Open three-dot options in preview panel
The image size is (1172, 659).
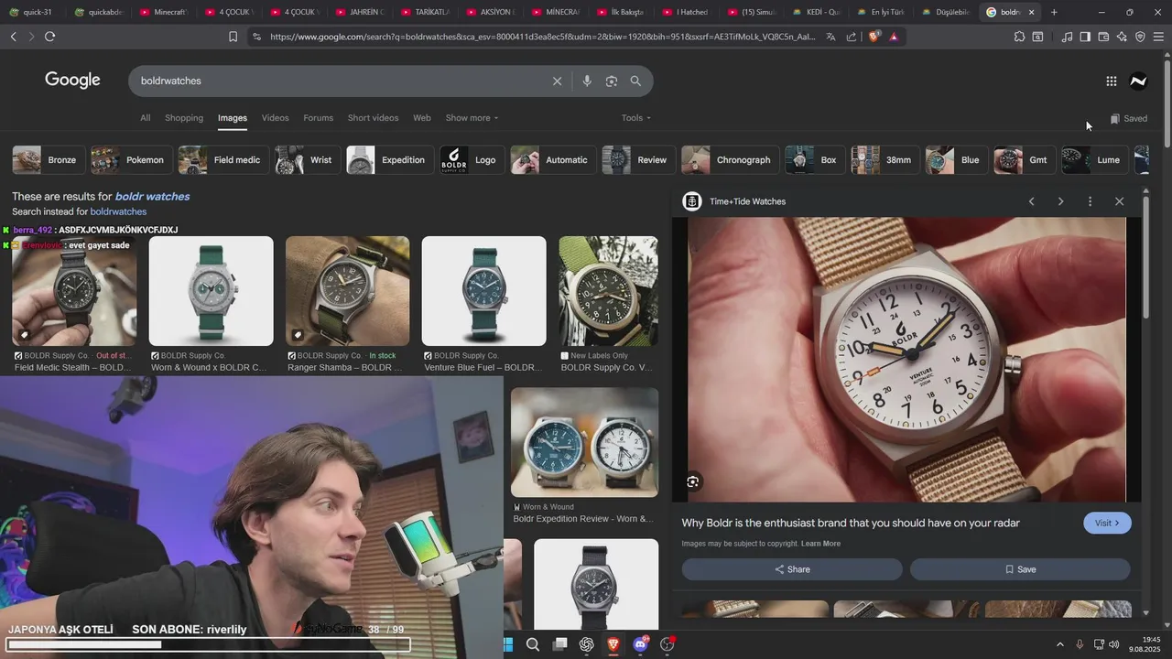[x=1090, y=201]
